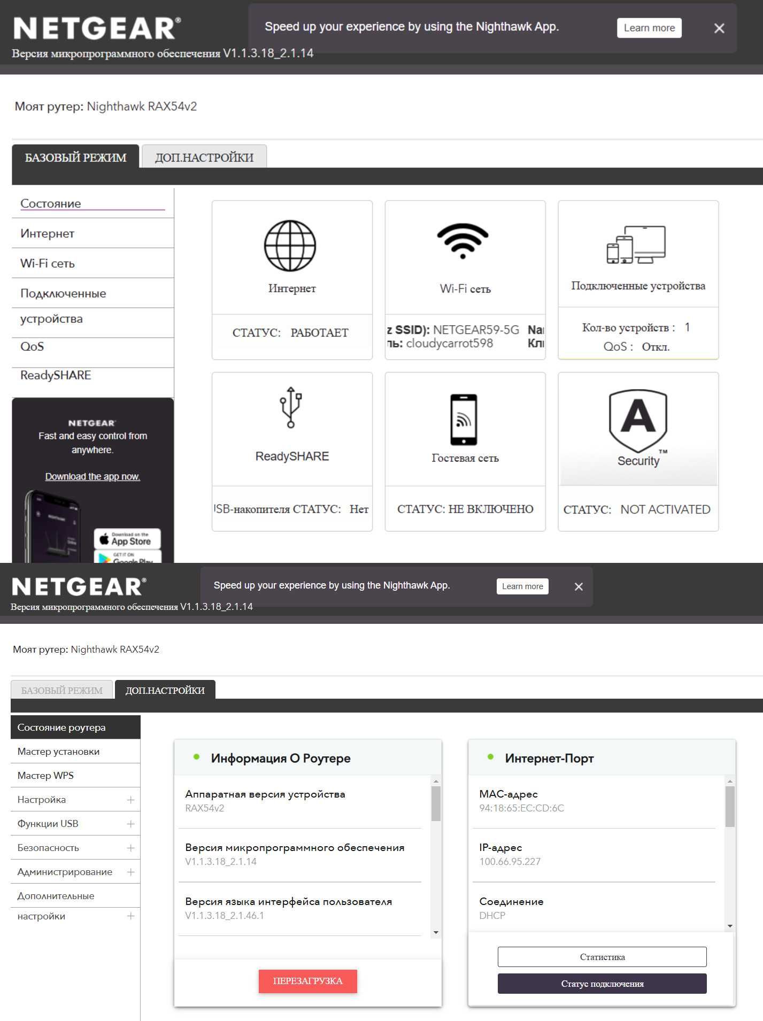
Task: Click the NOT ACTIVATED security status
Action: click(x=665, y=509)
